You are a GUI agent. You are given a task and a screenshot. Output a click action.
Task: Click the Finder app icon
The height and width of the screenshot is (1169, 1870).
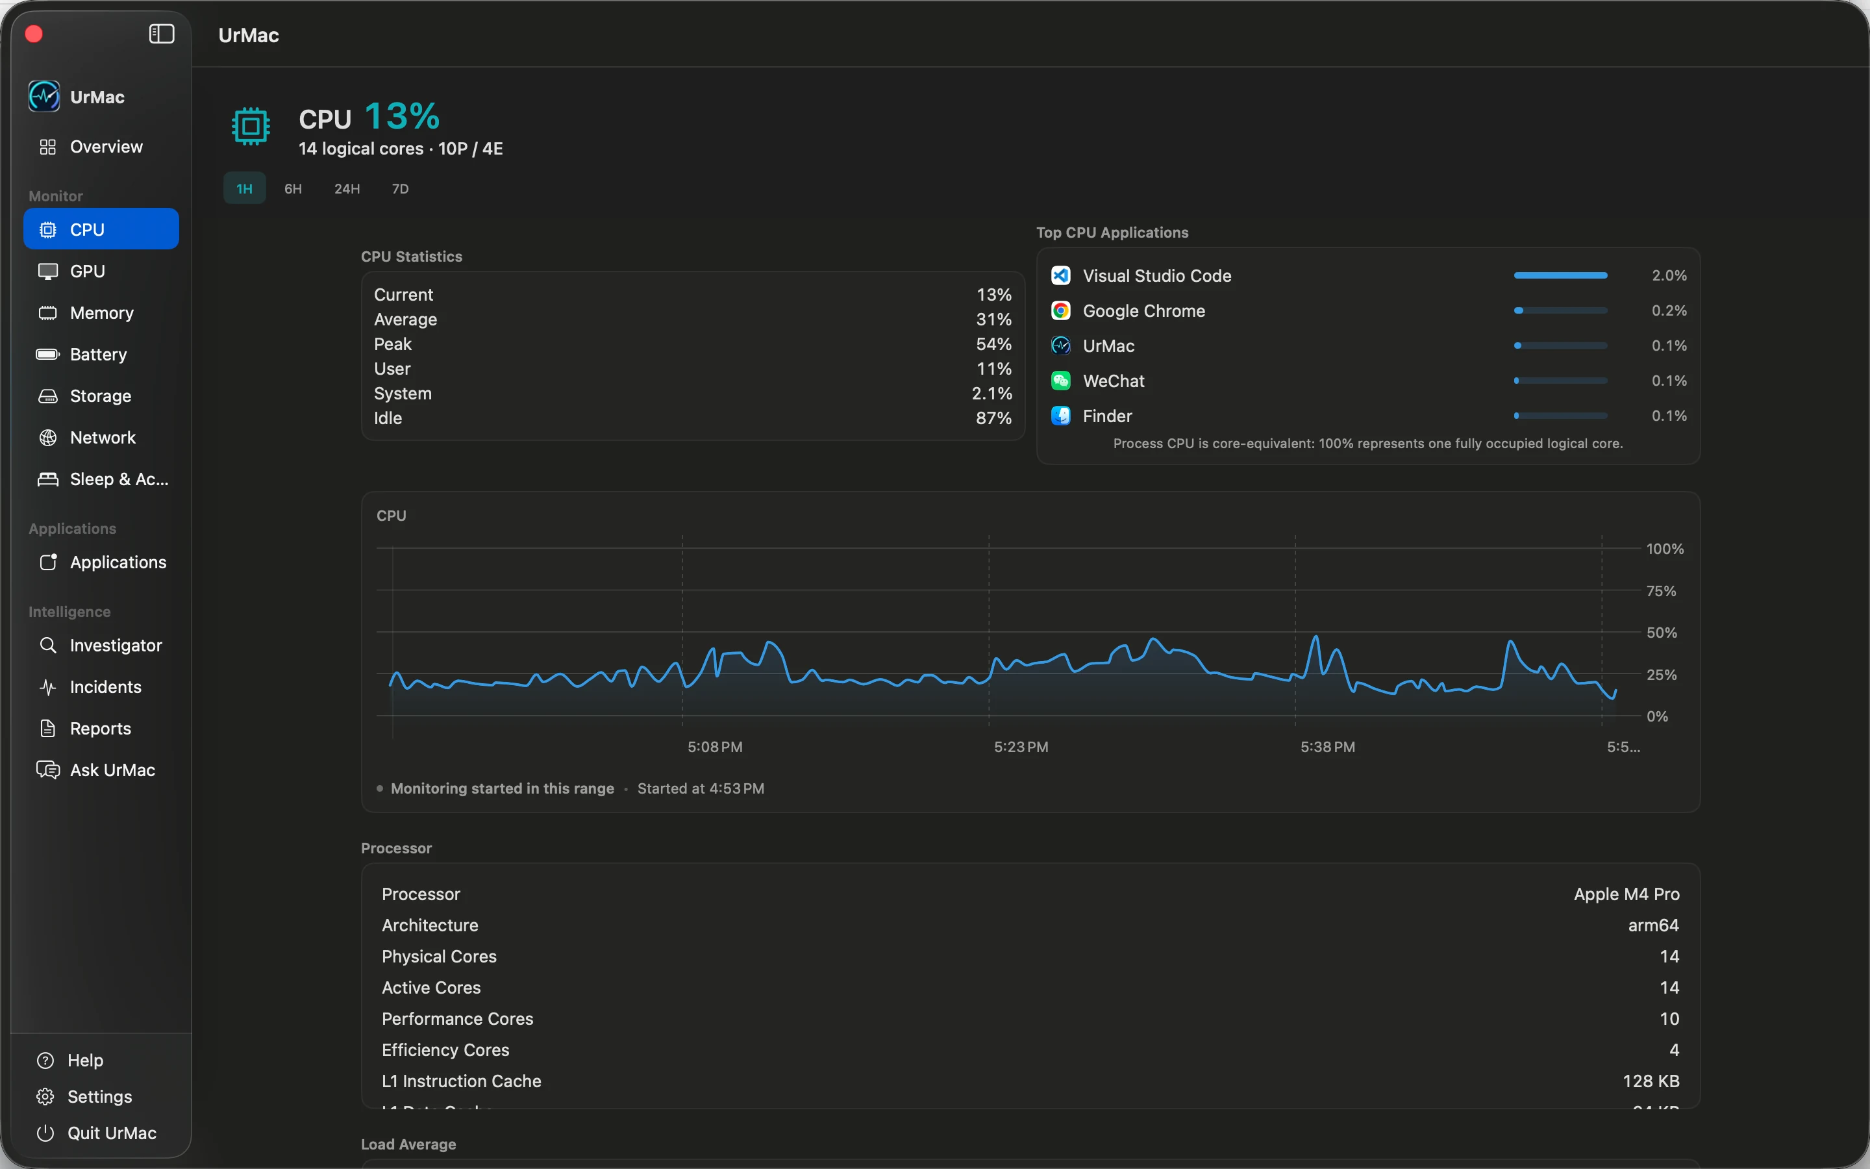pyautogui.click(x=1061, y=416)
